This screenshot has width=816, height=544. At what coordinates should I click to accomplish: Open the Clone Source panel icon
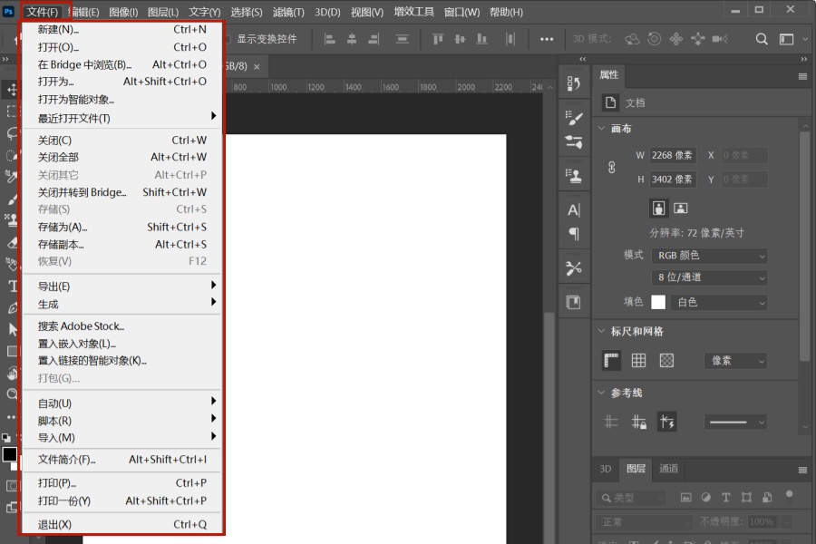coord(574,176)
